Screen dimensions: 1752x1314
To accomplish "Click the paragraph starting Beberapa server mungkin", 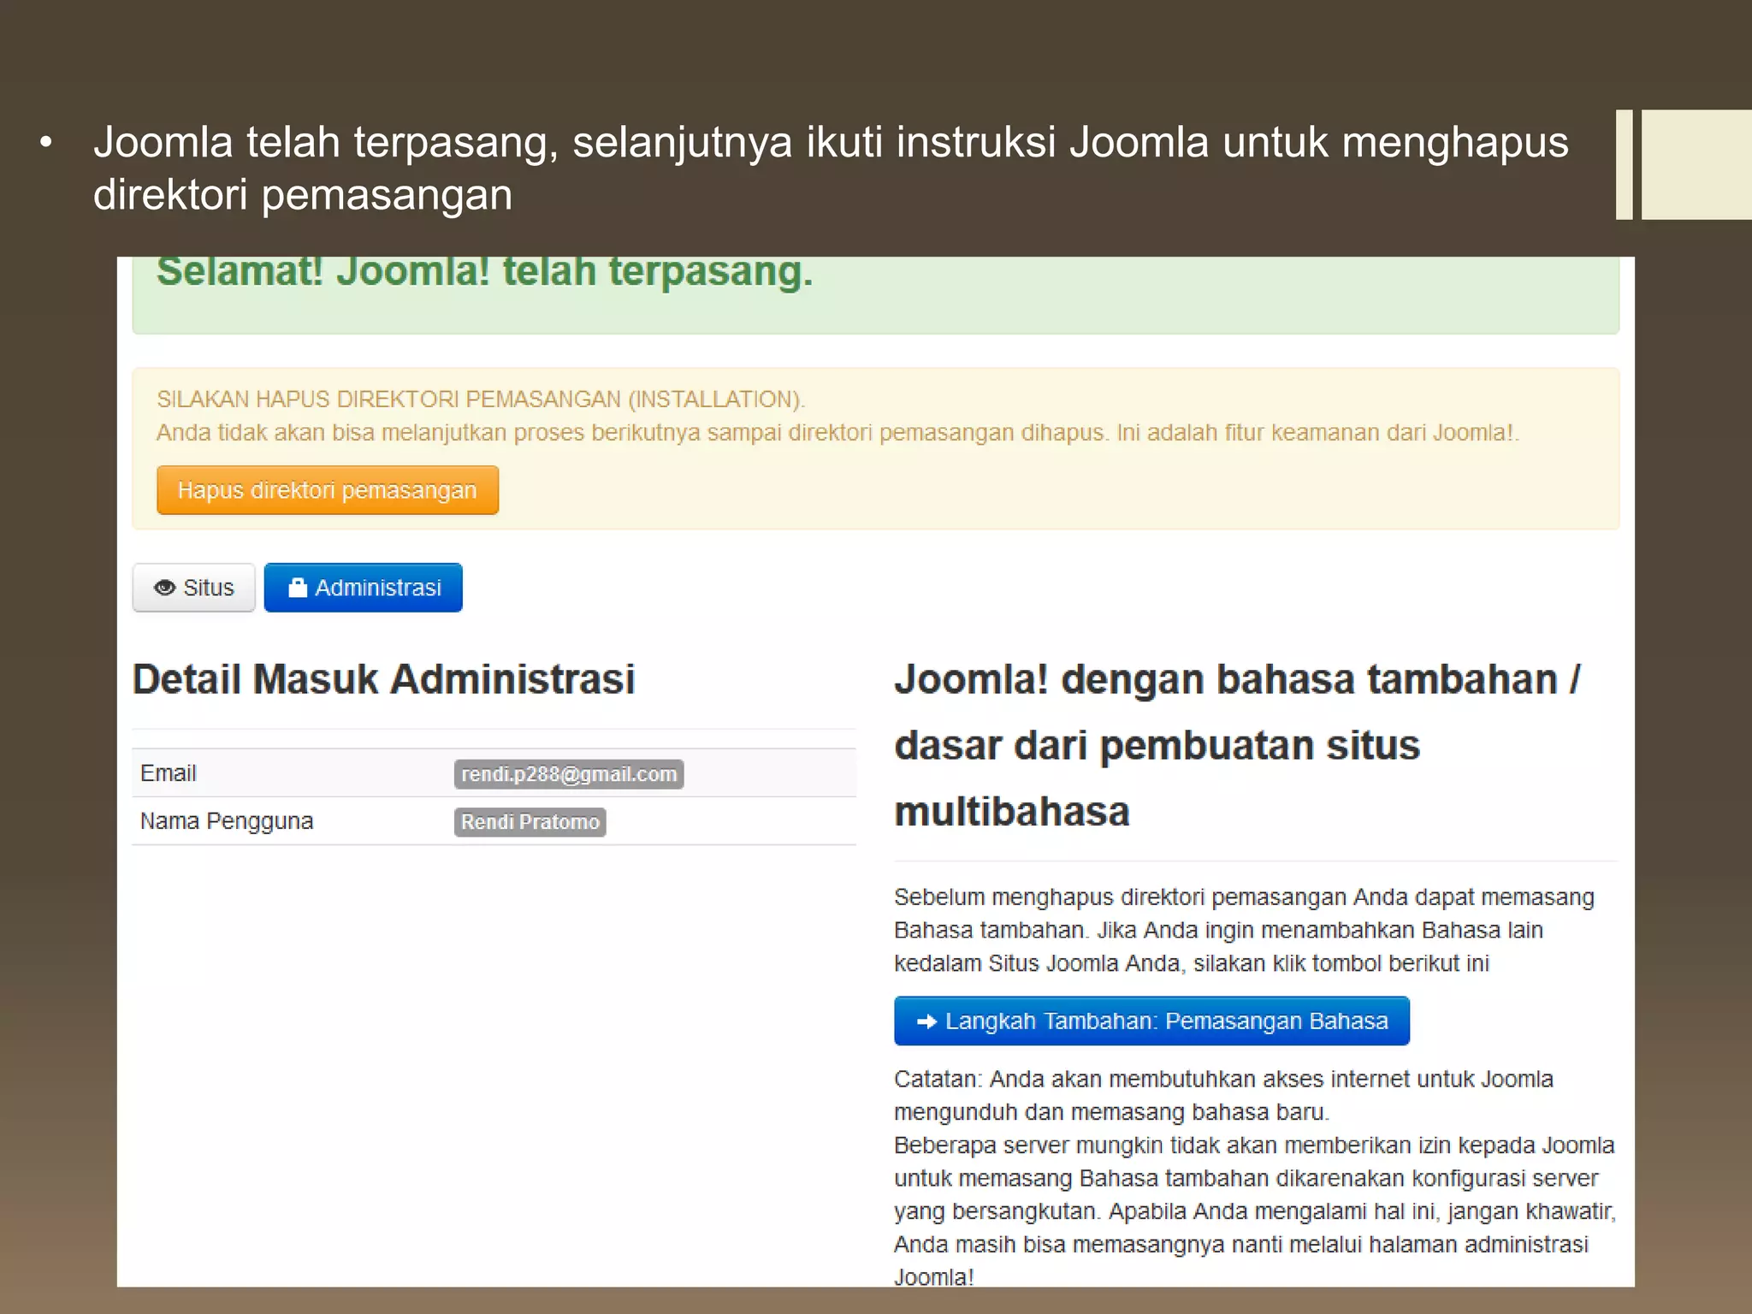I will point(1255,1211).
